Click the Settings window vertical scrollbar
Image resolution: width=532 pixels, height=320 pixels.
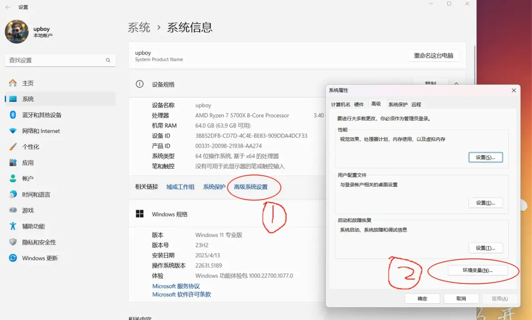pos(474,65)
